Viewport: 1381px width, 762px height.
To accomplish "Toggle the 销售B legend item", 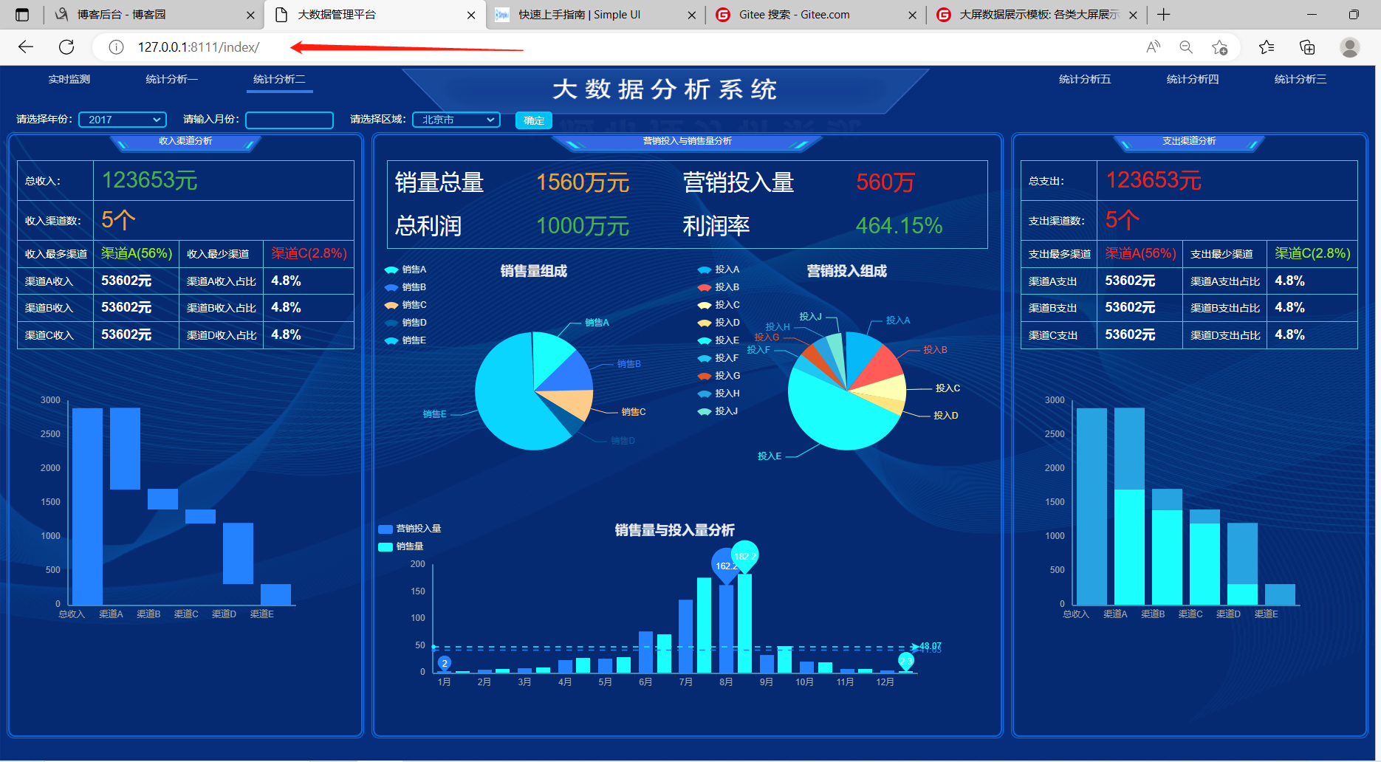I will [x=405, y=287].
